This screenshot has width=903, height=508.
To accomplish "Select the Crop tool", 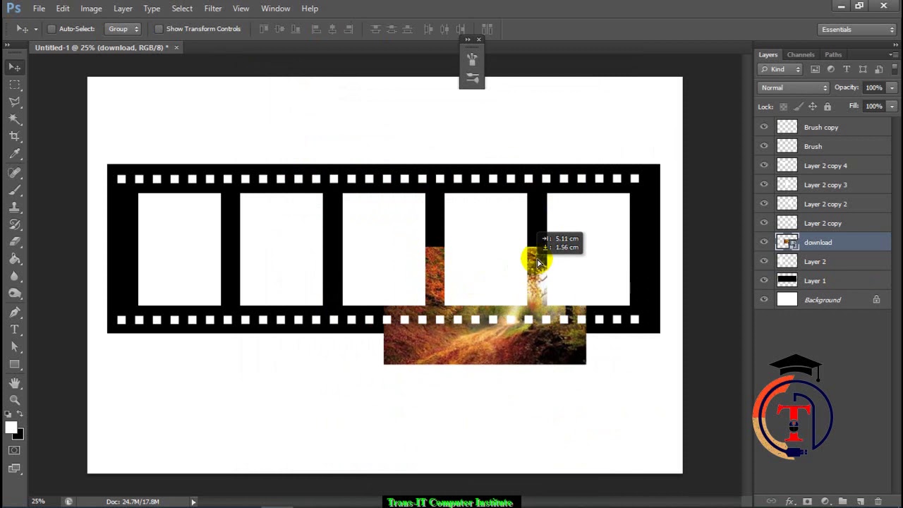I will [x=15, y=136].
